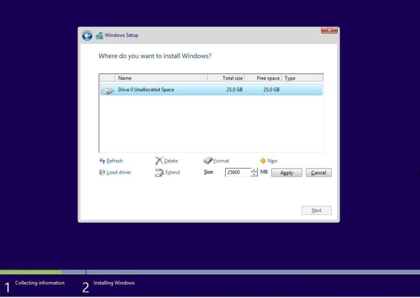
Task: Click the 25.0 GB total size cell
Action: pos(234,89)
